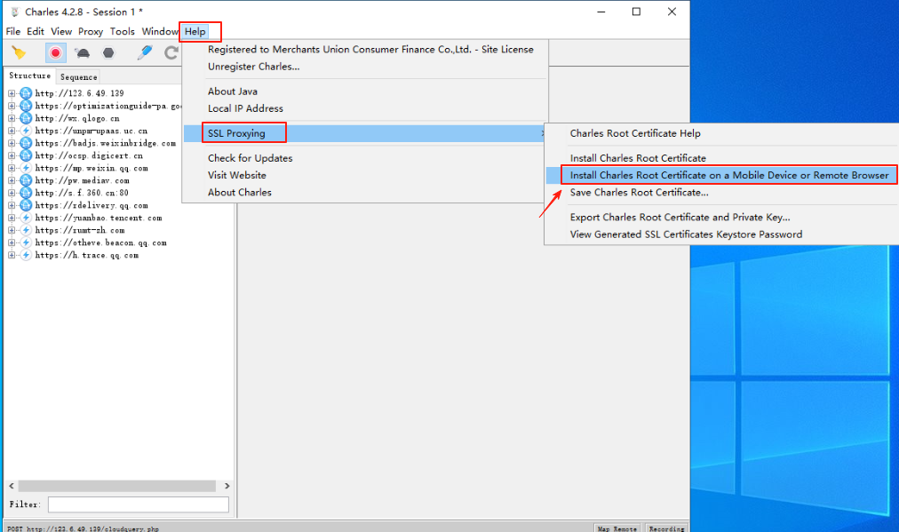
Task: Click globe icon beside ocsp.digicert.cn
Action: [26, 155]
